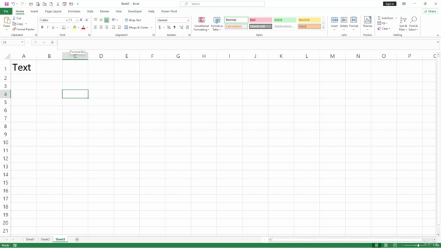441x248 pixels.
Task: Toggle Merge & Center
Action: pyautogui.click(x=136, y=28)
